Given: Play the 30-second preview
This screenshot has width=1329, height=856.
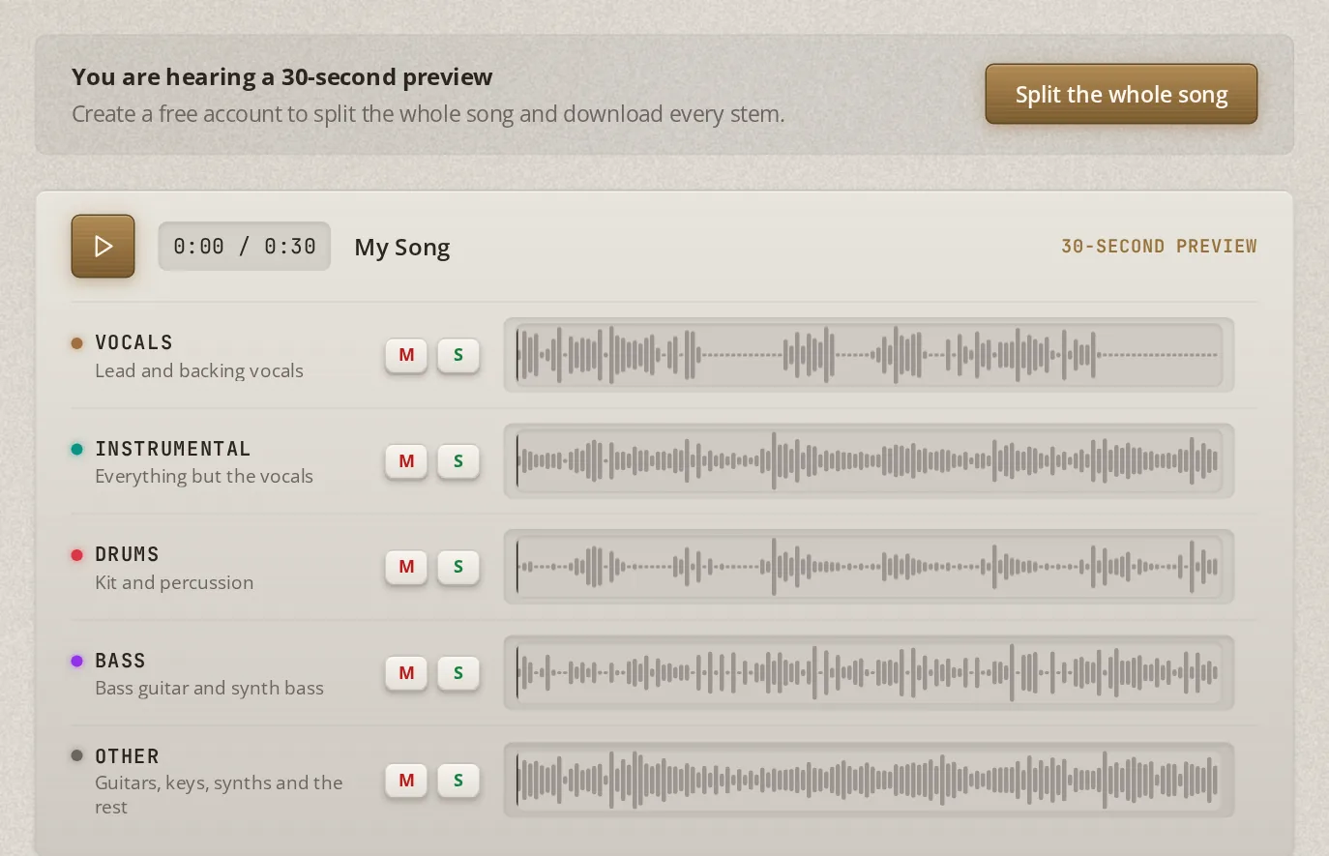Looking at the screenshot, I should coord(103,246).
